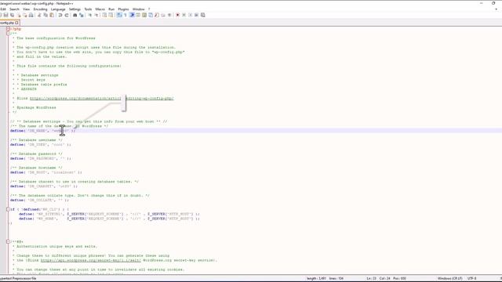Open the Macro menu
This screenshot has width=502, height=282.
(x=100, y=9)
